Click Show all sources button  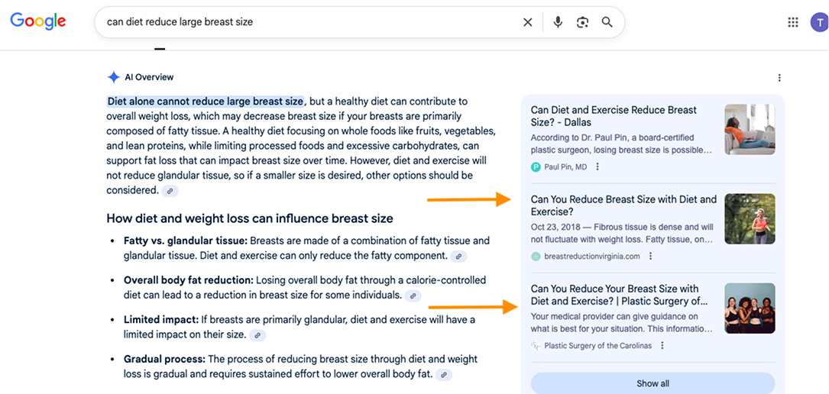[x=653, y=383]
